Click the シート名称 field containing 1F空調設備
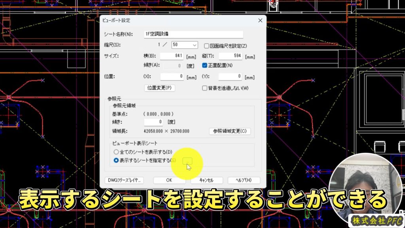The height and width of the screenshot is (228, 405). 193,34
